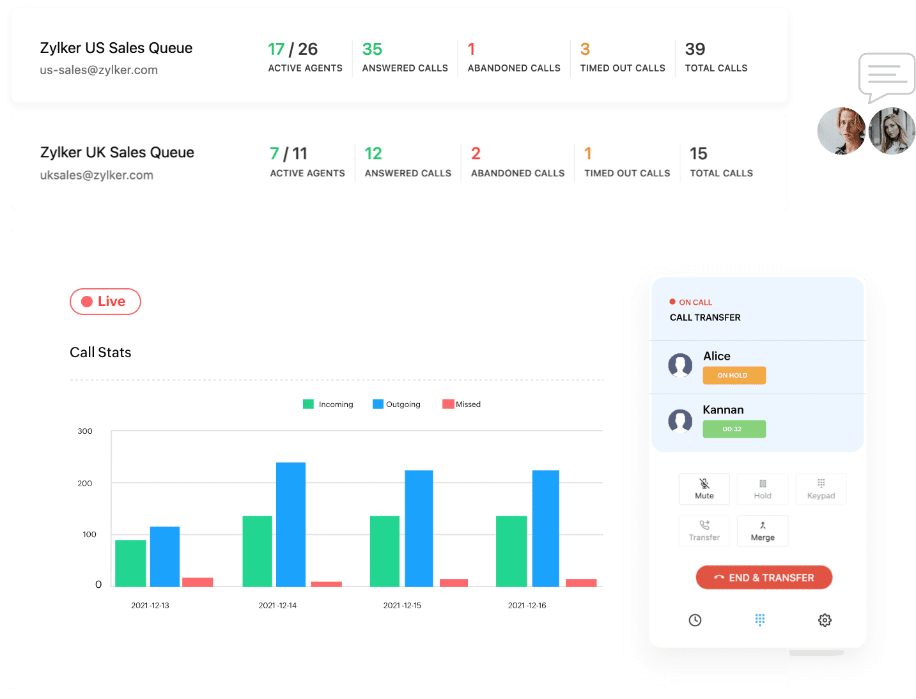916x699 pixels.
Task: Click End & Transfer button
Action: 764,577
